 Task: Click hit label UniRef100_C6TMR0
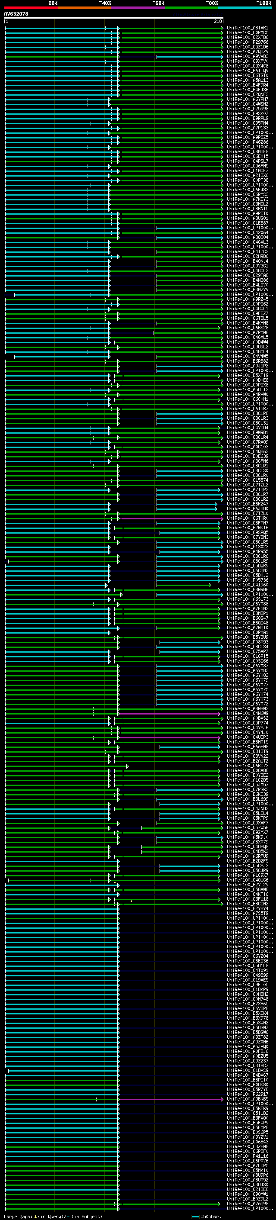pos(248,518)
